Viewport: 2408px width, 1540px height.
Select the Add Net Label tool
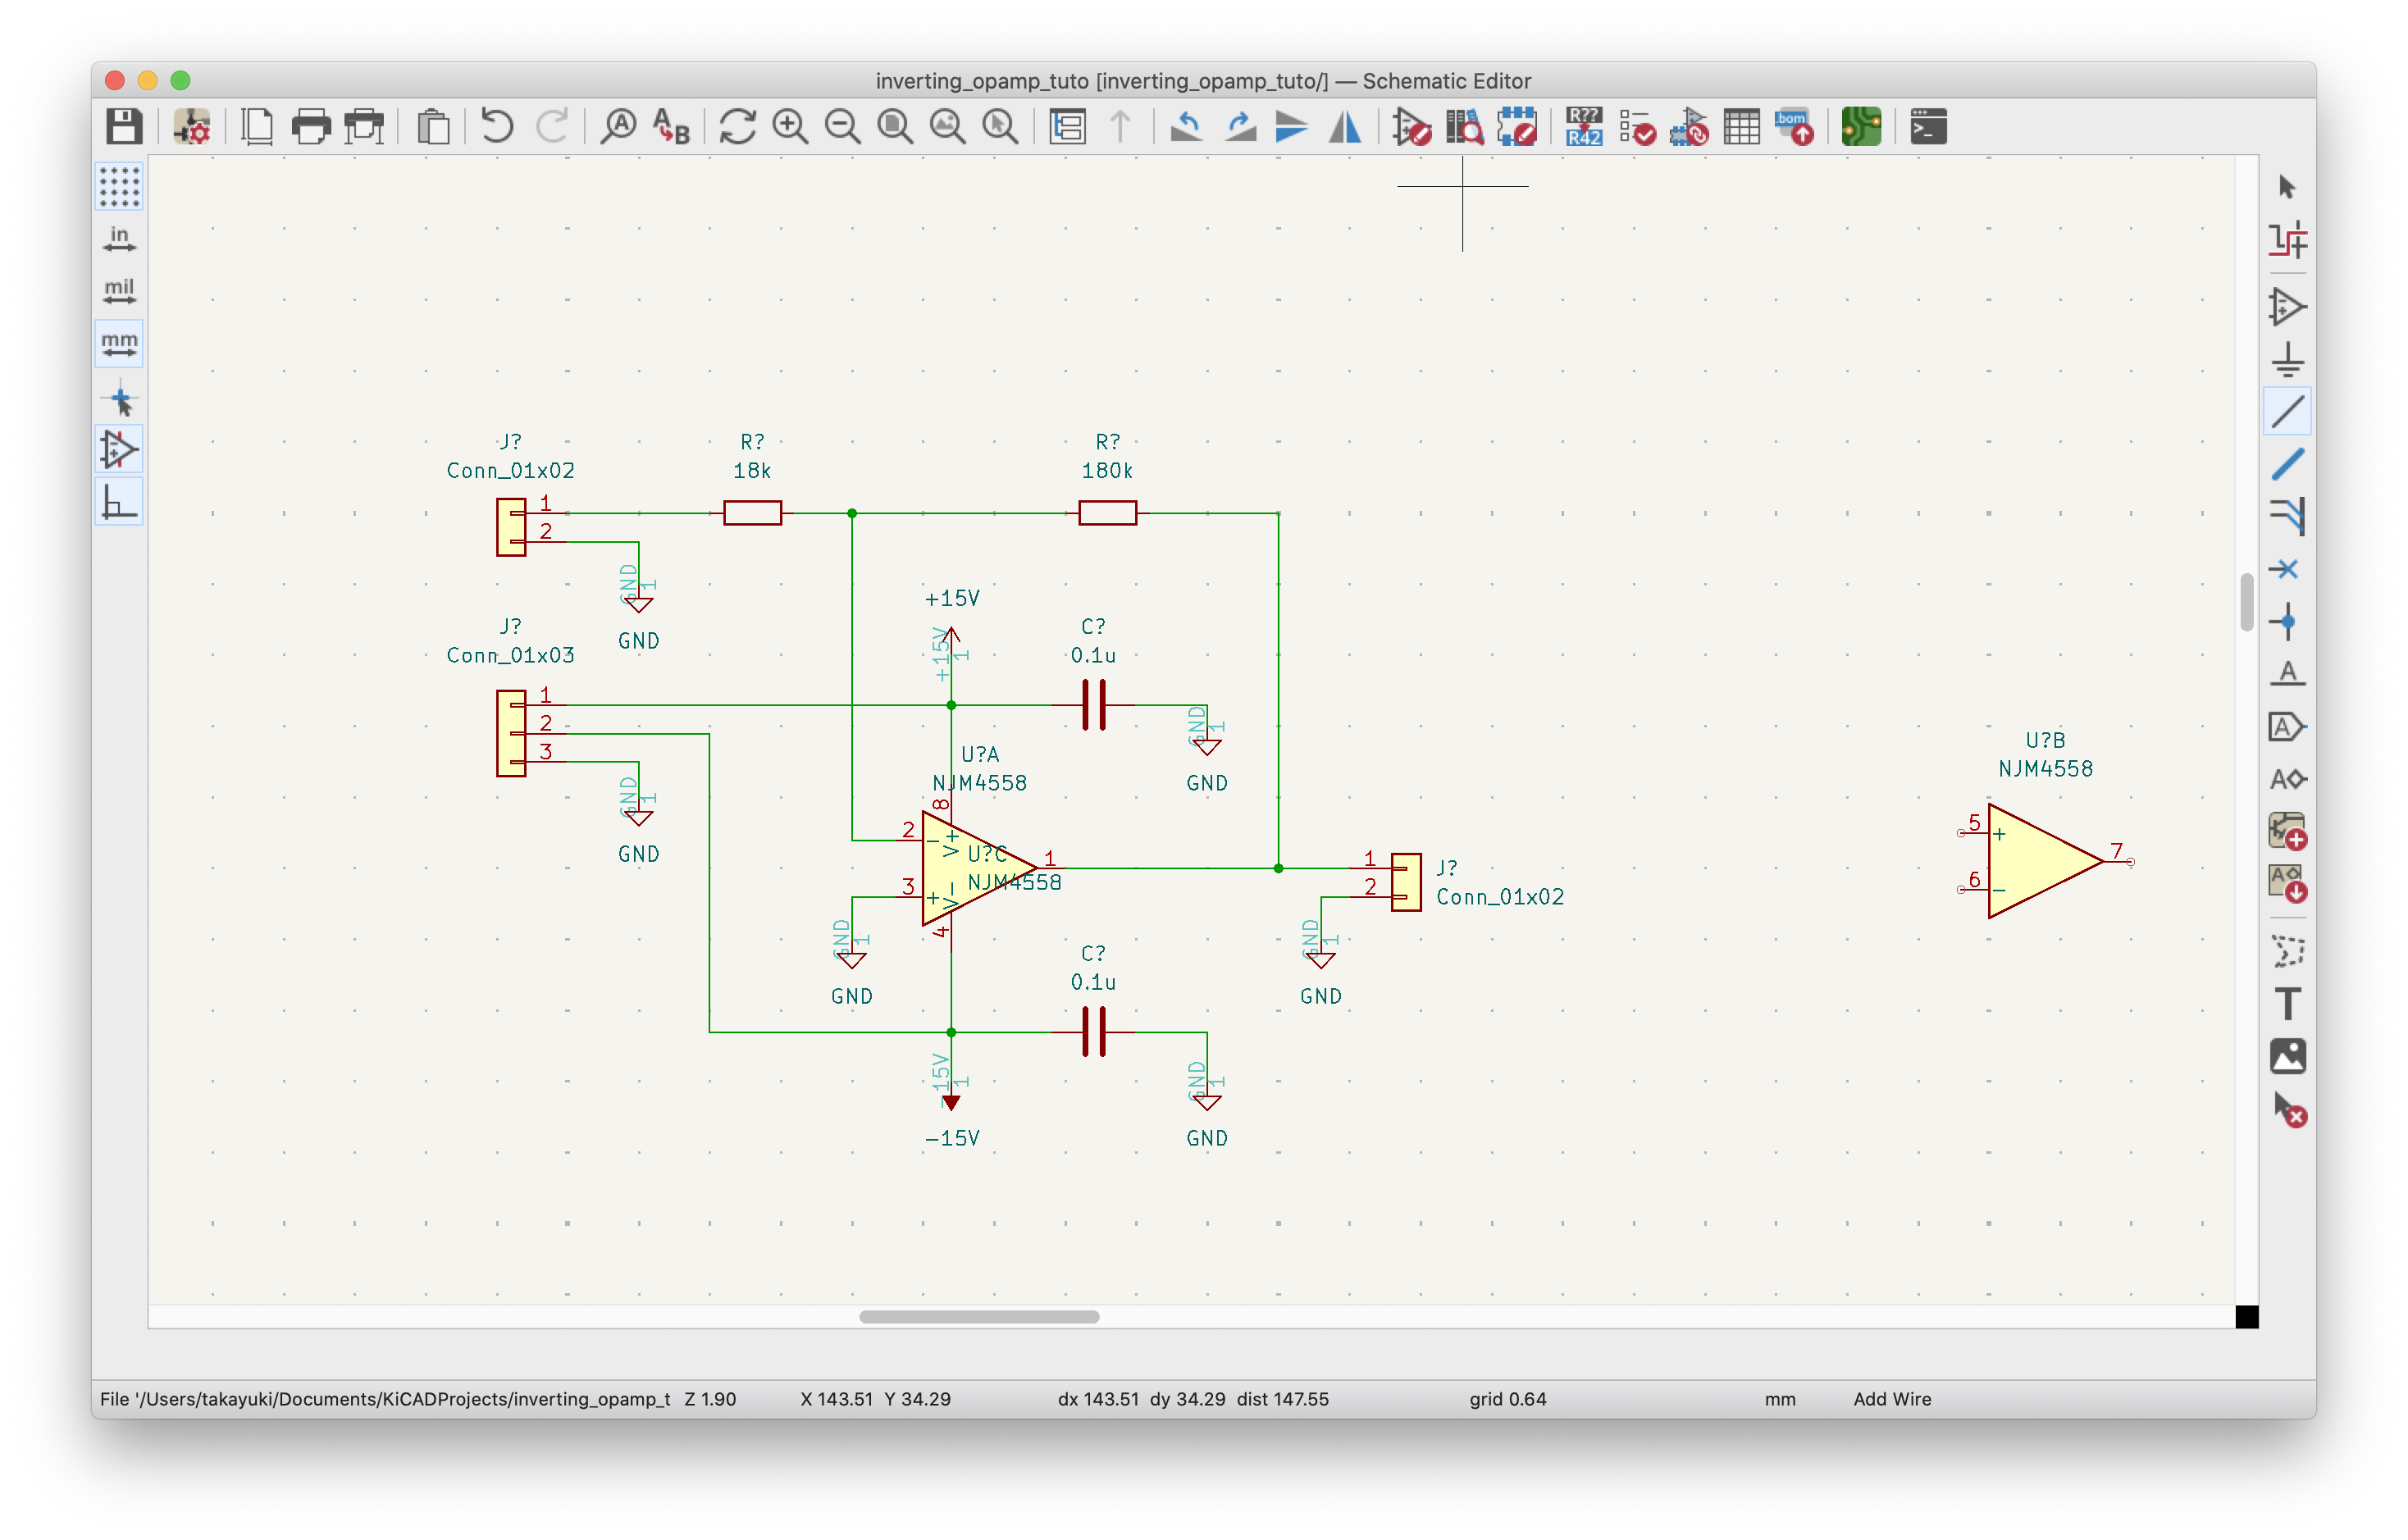coord(2287,674)
